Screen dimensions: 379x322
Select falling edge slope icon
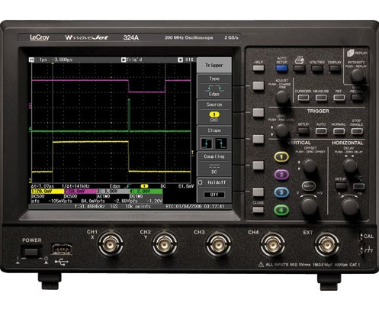coord(221,143)
